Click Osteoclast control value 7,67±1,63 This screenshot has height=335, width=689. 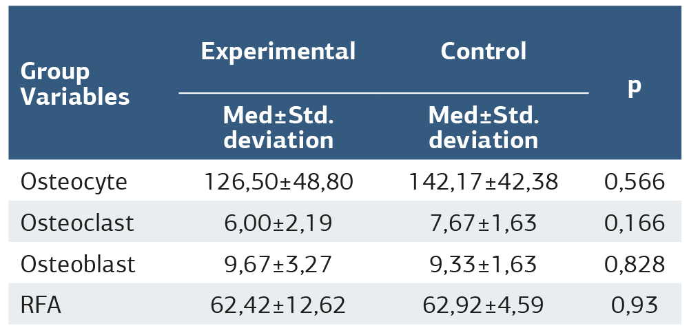pyautogui.click(x=483, y=223)
